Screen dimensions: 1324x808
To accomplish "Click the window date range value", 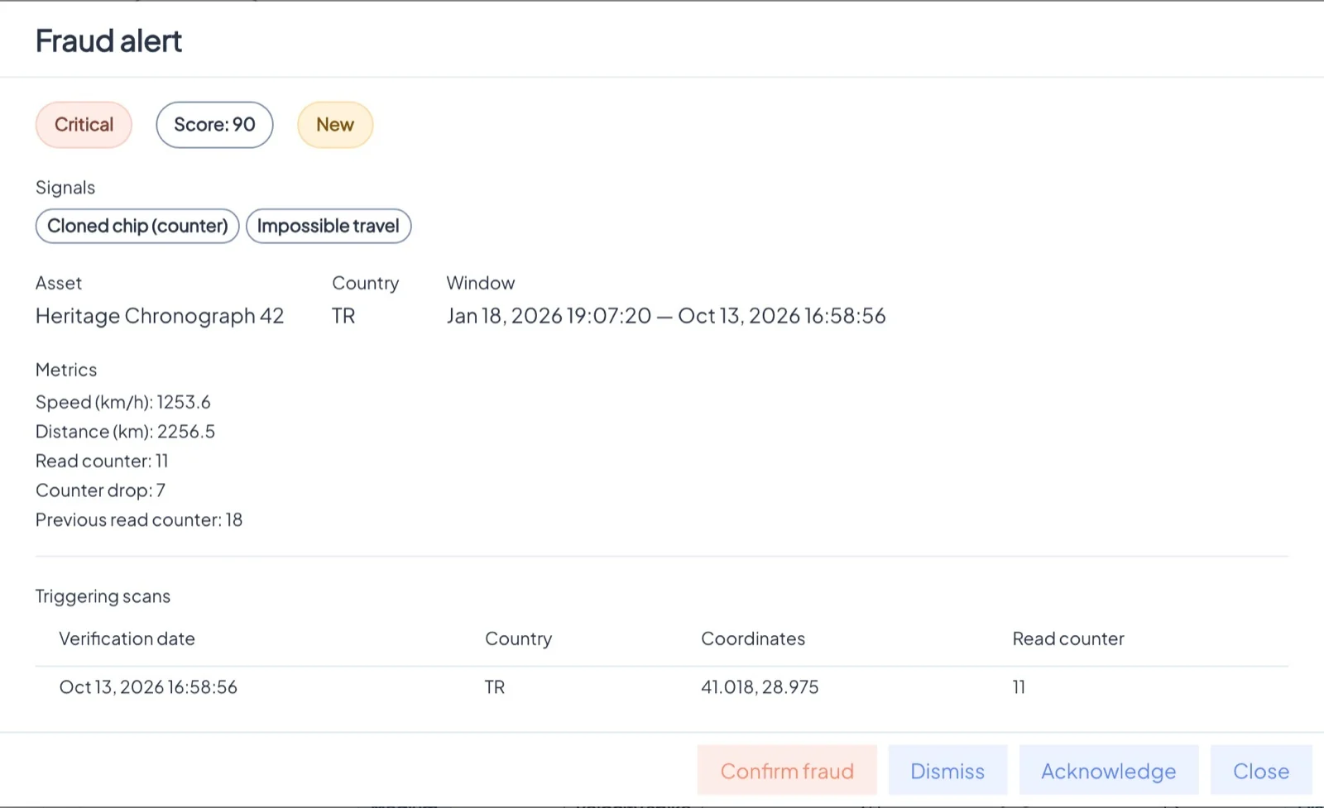I will [666, 316].
